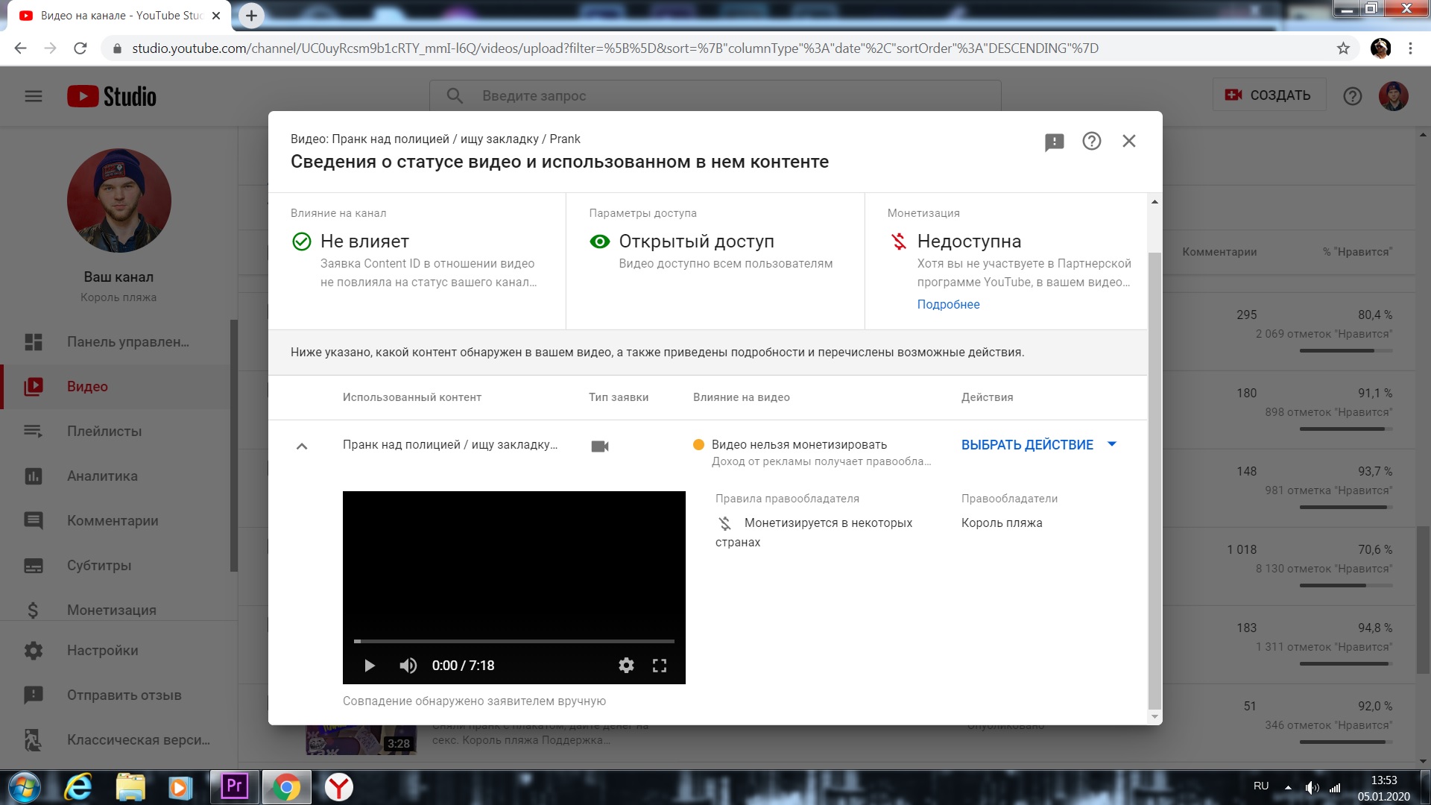
Task: Click '% "Нравится"' column header in background
Action: click(1357, 252)
